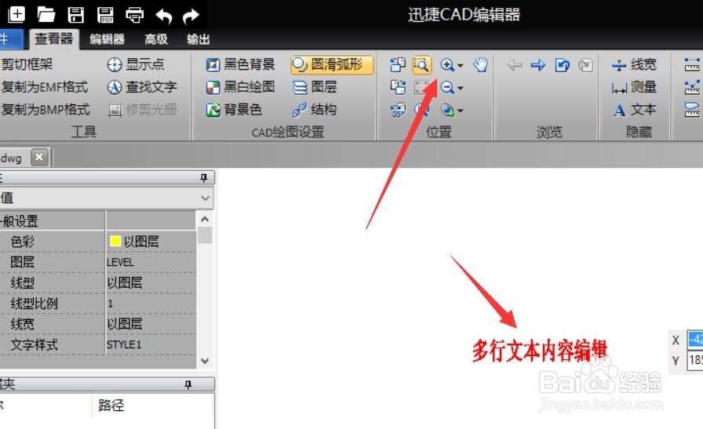This screenshot has width=703, height=429.
Task: Choose 复制为EMF格式
Action: click(x=45, y=87)
